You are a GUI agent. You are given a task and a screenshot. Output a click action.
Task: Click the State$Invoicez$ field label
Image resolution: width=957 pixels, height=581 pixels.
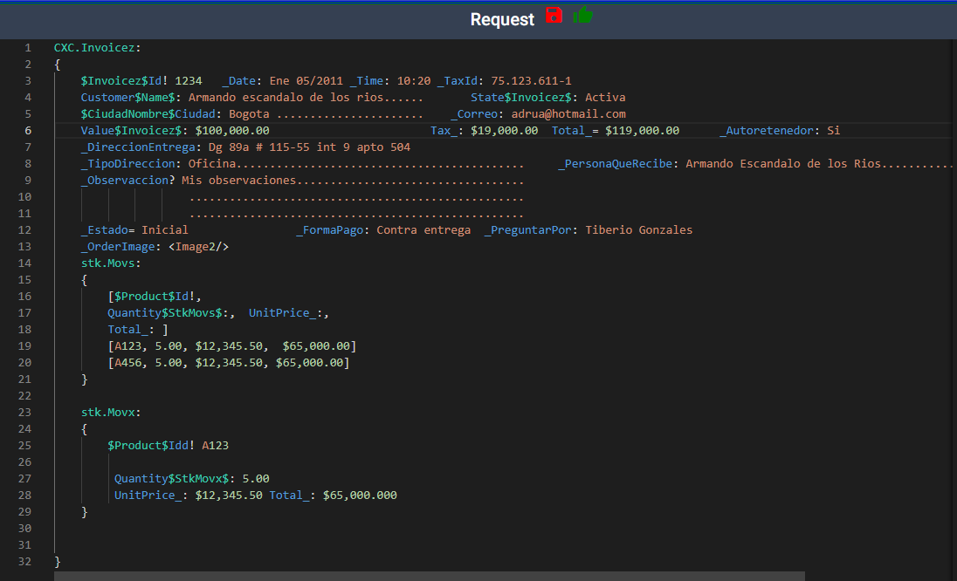pyautogui.click(x=521, y=98)
